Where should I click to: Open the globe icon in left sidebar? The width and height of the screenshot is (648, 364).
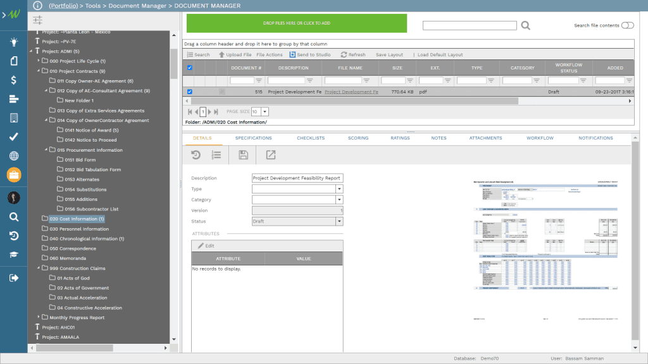click(14, 156)
